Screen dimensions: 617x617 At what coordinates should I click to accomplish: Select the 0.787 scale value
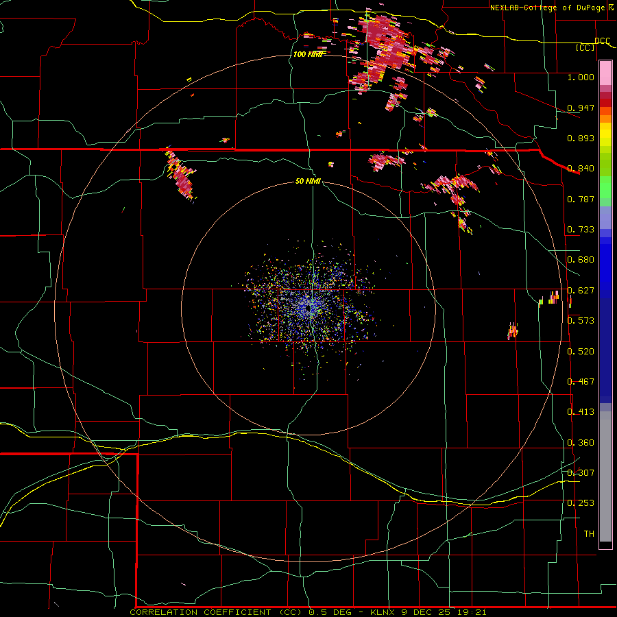[581, 199]
